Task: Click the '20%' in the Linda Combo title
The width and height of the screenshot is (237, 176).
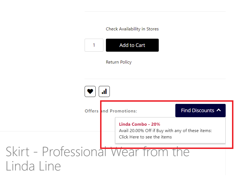Action: click(155, 124)
